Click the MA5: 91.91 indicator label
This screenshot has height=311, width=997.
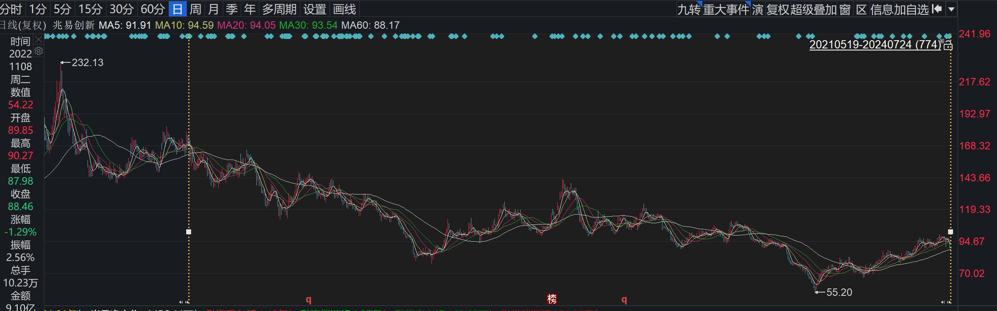(x=125, y=25)
